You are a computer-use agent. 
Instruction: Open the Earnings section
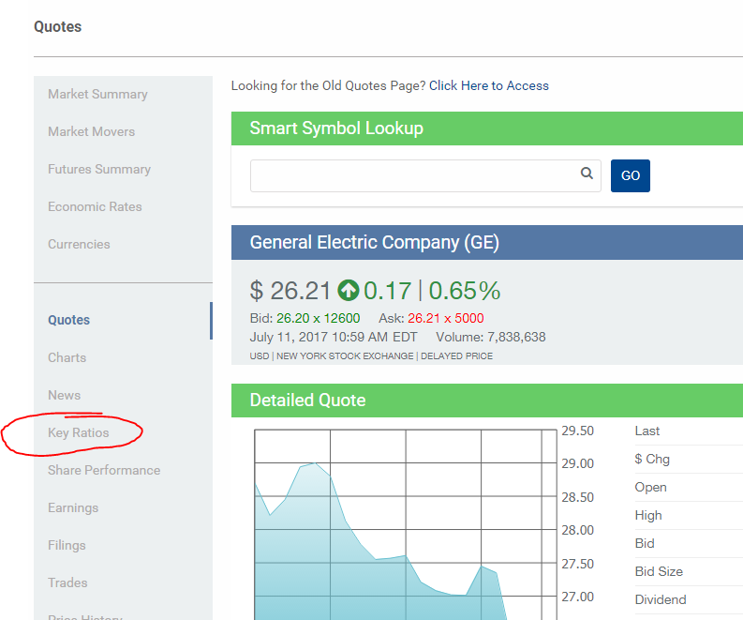click(73, 507)
